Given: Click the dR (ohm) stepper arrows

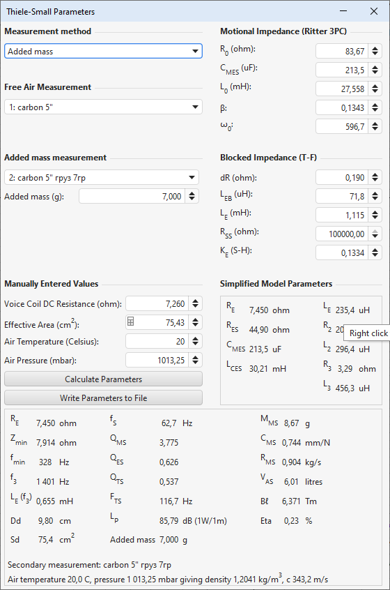Looking at the screenshot, I should 375,177.
